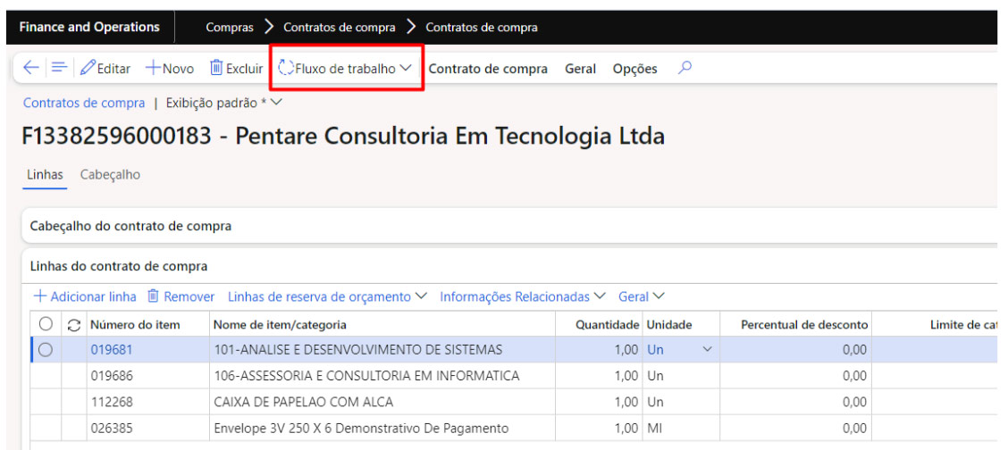Click the Adicionar linha button

[x=85, y=296]
